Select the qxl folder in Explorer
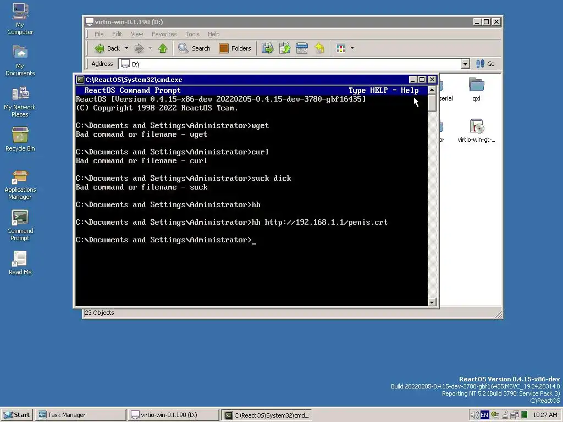This screenshot has width=563, height=422. [477, 90]
